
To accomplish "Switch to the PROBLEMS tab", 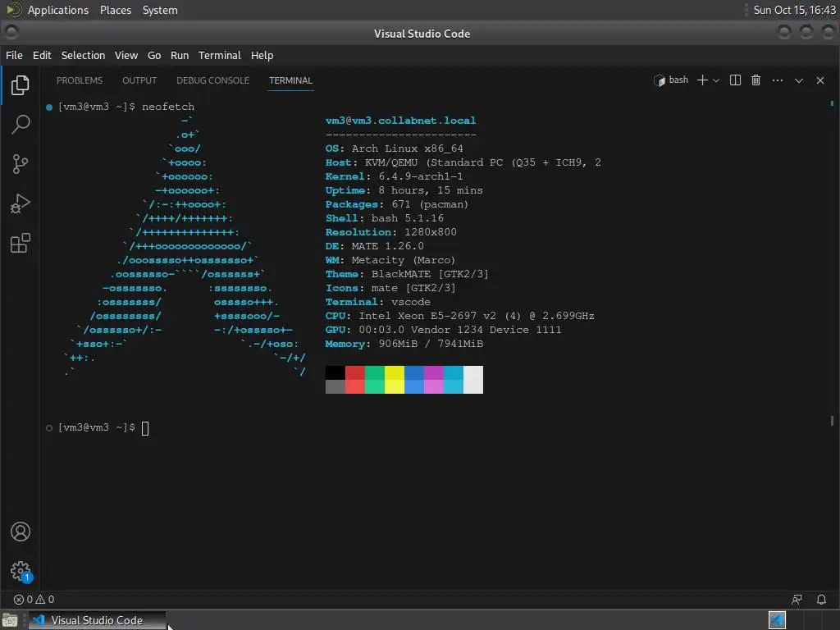I will (x=80, y=80).
